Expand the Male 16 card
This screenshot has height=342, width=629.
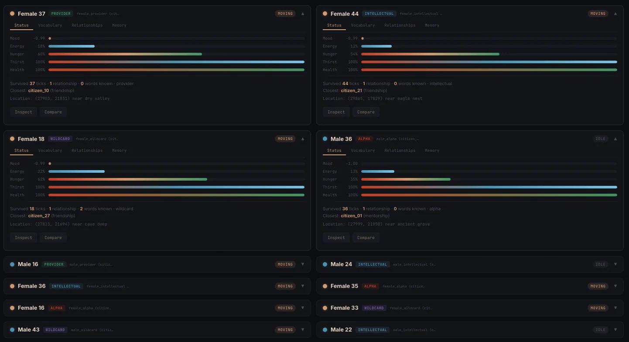(303, 264)
